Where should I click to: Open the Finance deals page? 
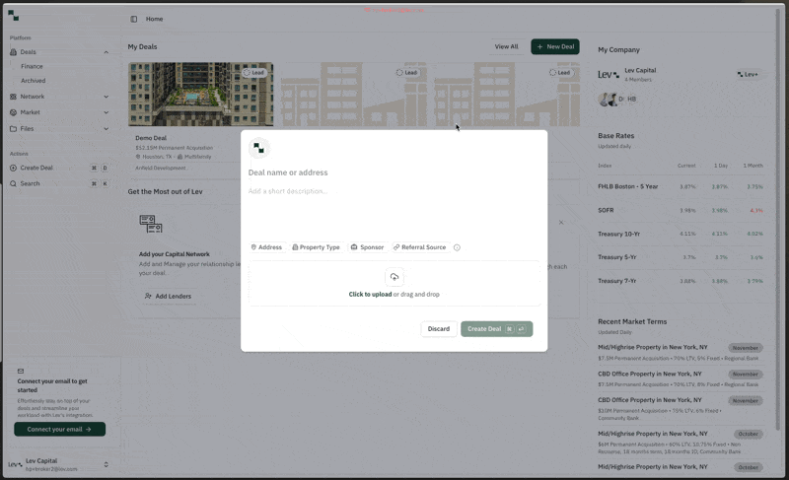pyautogui.click(x=32, y=67)
